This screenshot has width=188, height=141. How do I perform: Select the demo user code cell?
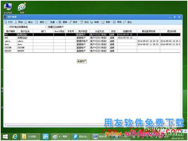[x=11, y=44]
